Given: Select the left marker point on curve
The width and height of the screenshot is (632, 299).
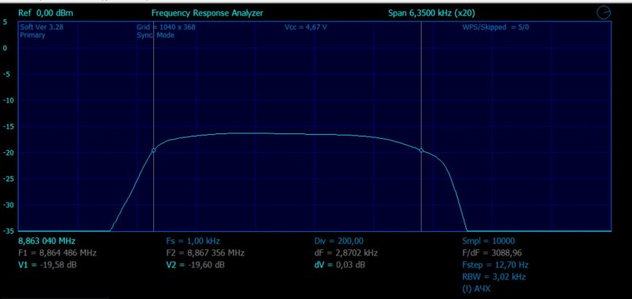Looking at the screenshot, I should click(153, 150).
